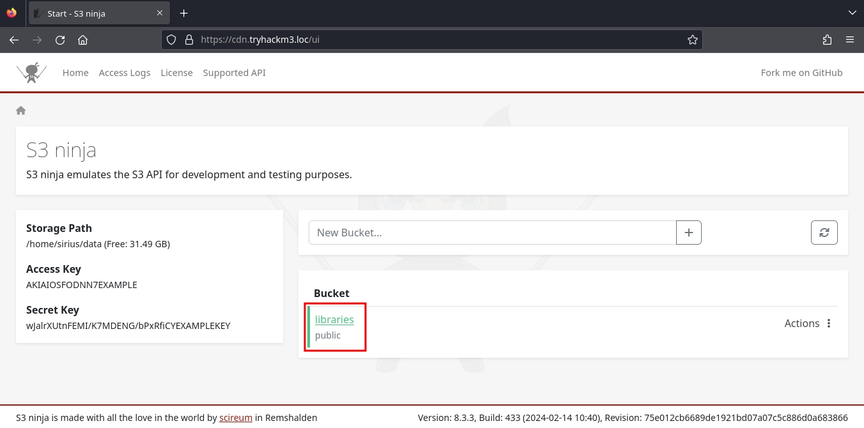Open Firefox extensions panel
This screenshot has width=864, height=428.
click(x=827, y=40)
